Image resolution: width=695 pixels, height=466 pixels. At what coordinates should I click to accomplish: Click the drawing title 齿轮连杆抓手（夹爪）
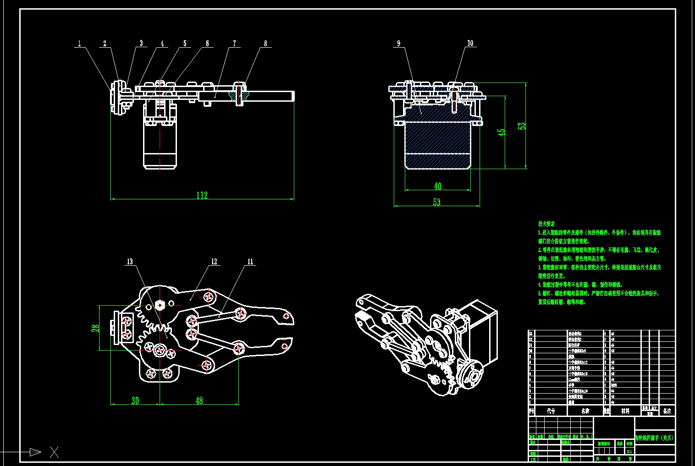(654, 438)
